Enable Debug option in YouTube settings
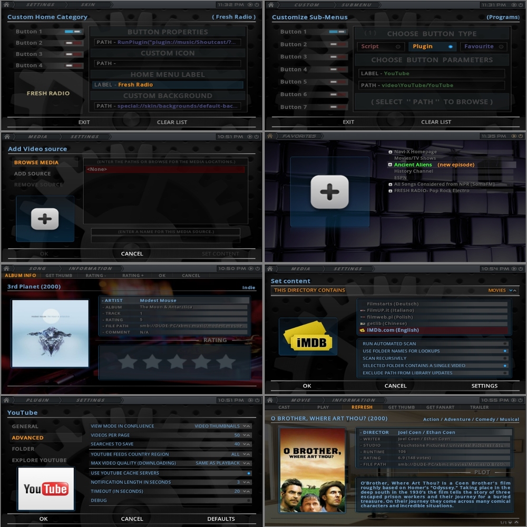This screenshot has width=527, height=527. tap(249, 501)
